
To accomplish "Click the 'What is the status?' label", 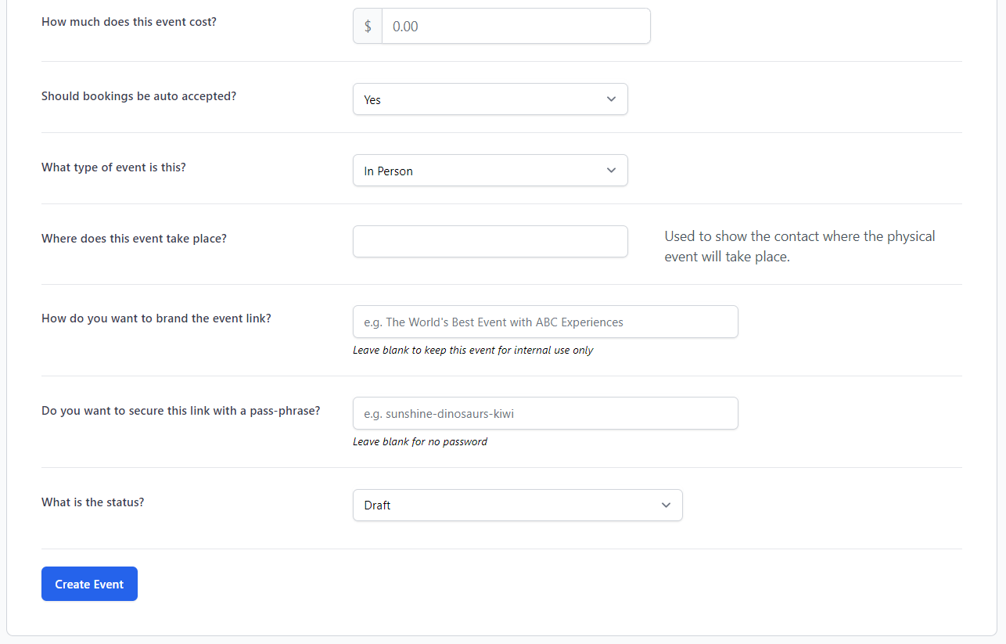I will pos(92,502).
